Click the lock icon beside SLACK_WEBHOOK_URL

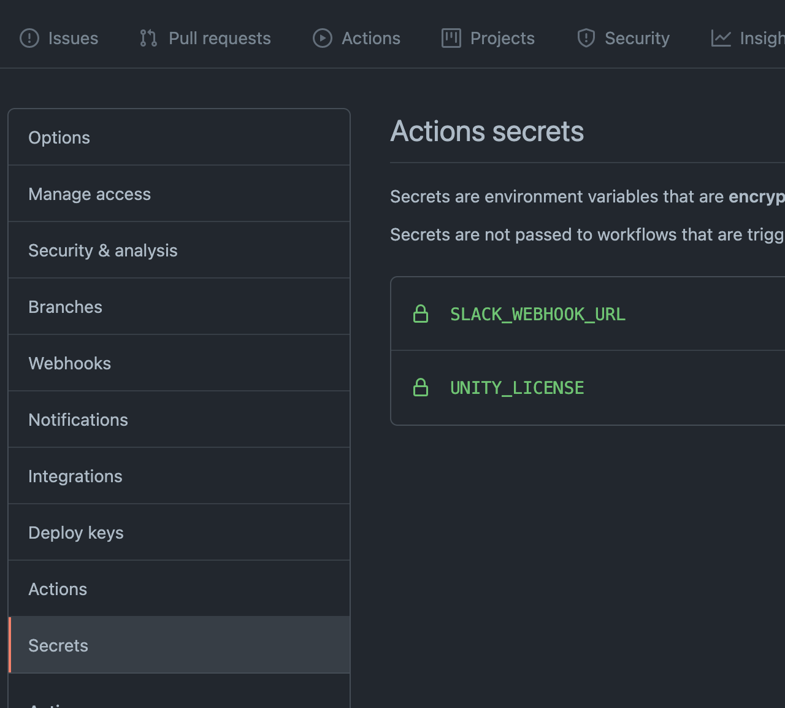click(421, 314)
